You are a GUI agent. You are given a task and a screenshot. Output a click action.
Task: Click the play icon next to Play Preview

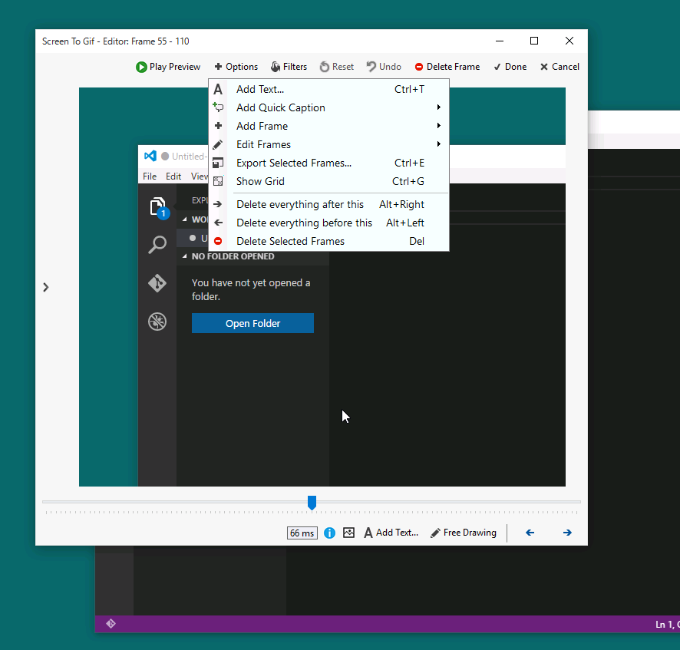tap(141, 67)
